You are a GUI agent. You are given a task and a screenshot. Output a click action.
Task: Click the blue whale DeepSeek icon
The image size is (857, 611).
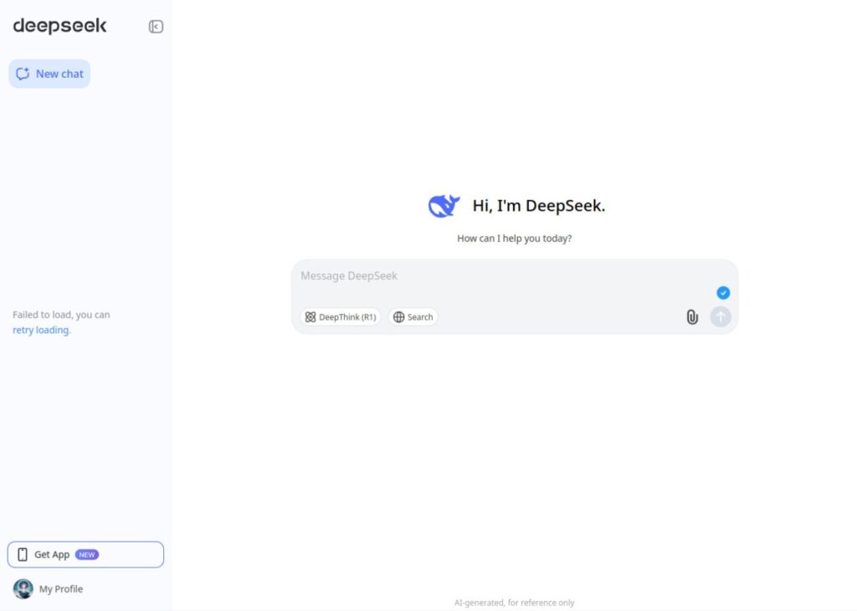click(x=444, y=206)
